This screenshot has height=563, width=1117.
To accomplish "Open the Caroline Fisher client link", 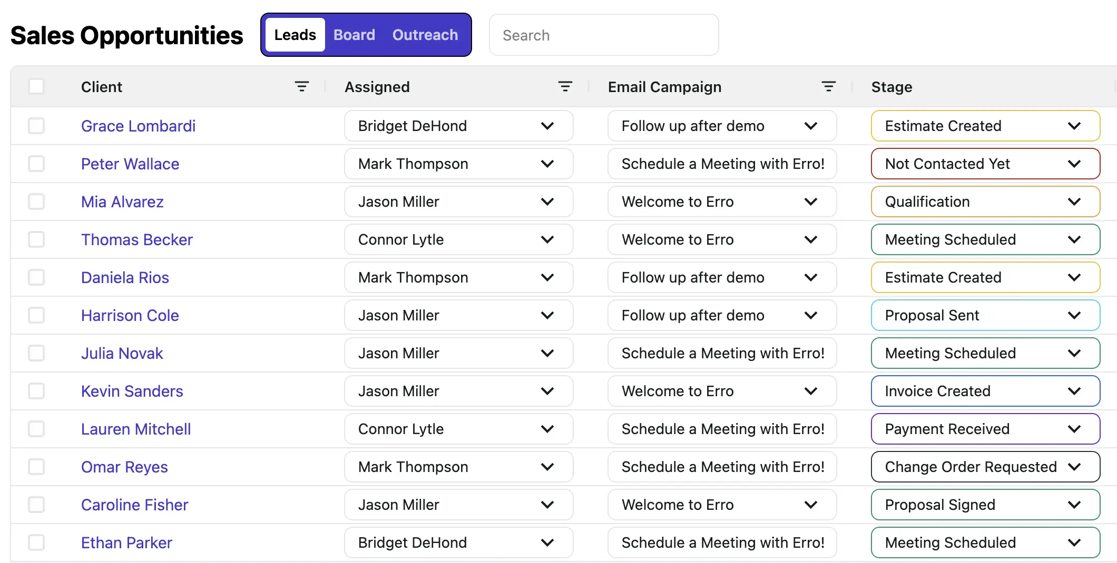I will 134,505.
